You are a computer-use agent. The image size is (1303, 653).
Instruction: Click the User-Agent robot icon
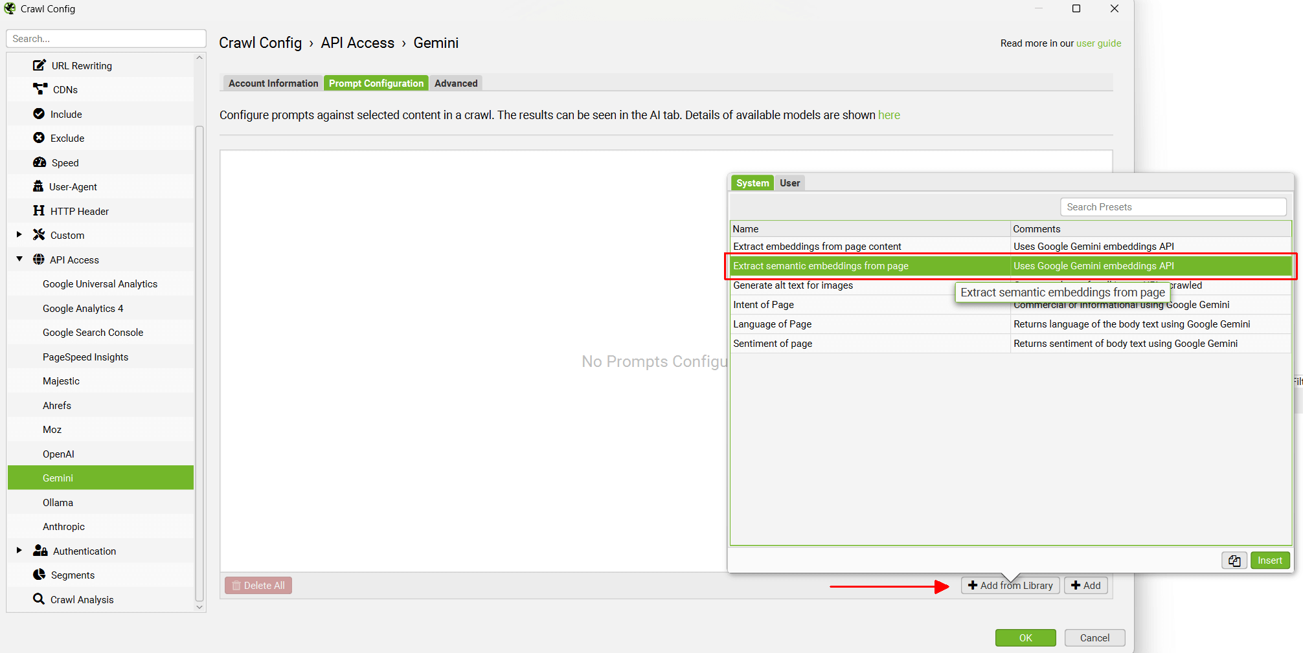38,186
